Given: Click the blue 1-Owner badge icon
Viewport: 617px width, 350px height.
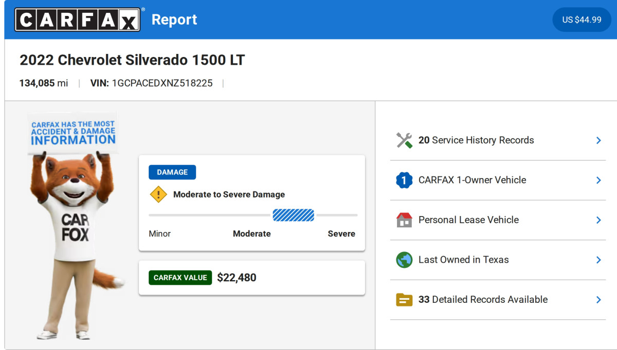Looking at the screenshot, I should point(404,180).
